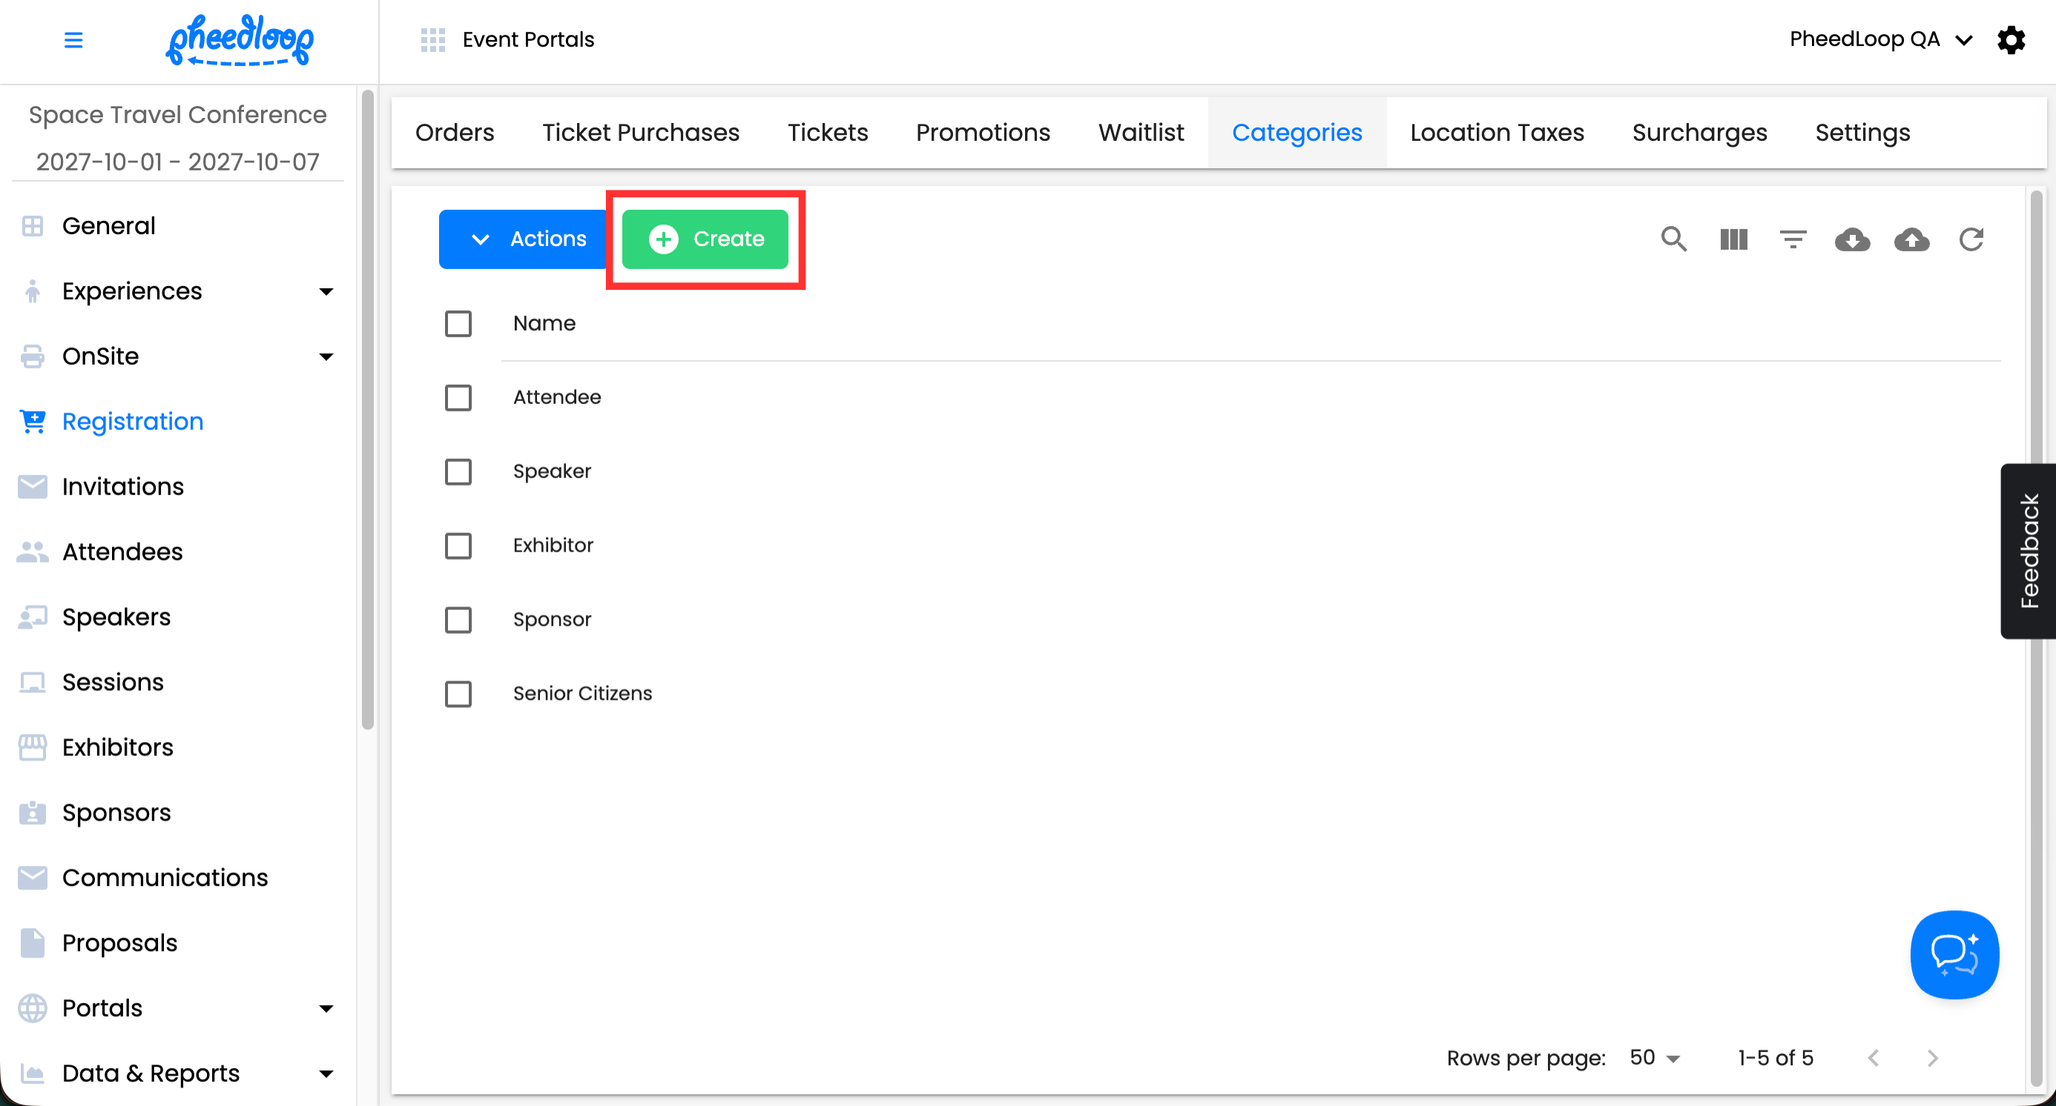Tick the select-all checkbox beside Name

(458, 324)
